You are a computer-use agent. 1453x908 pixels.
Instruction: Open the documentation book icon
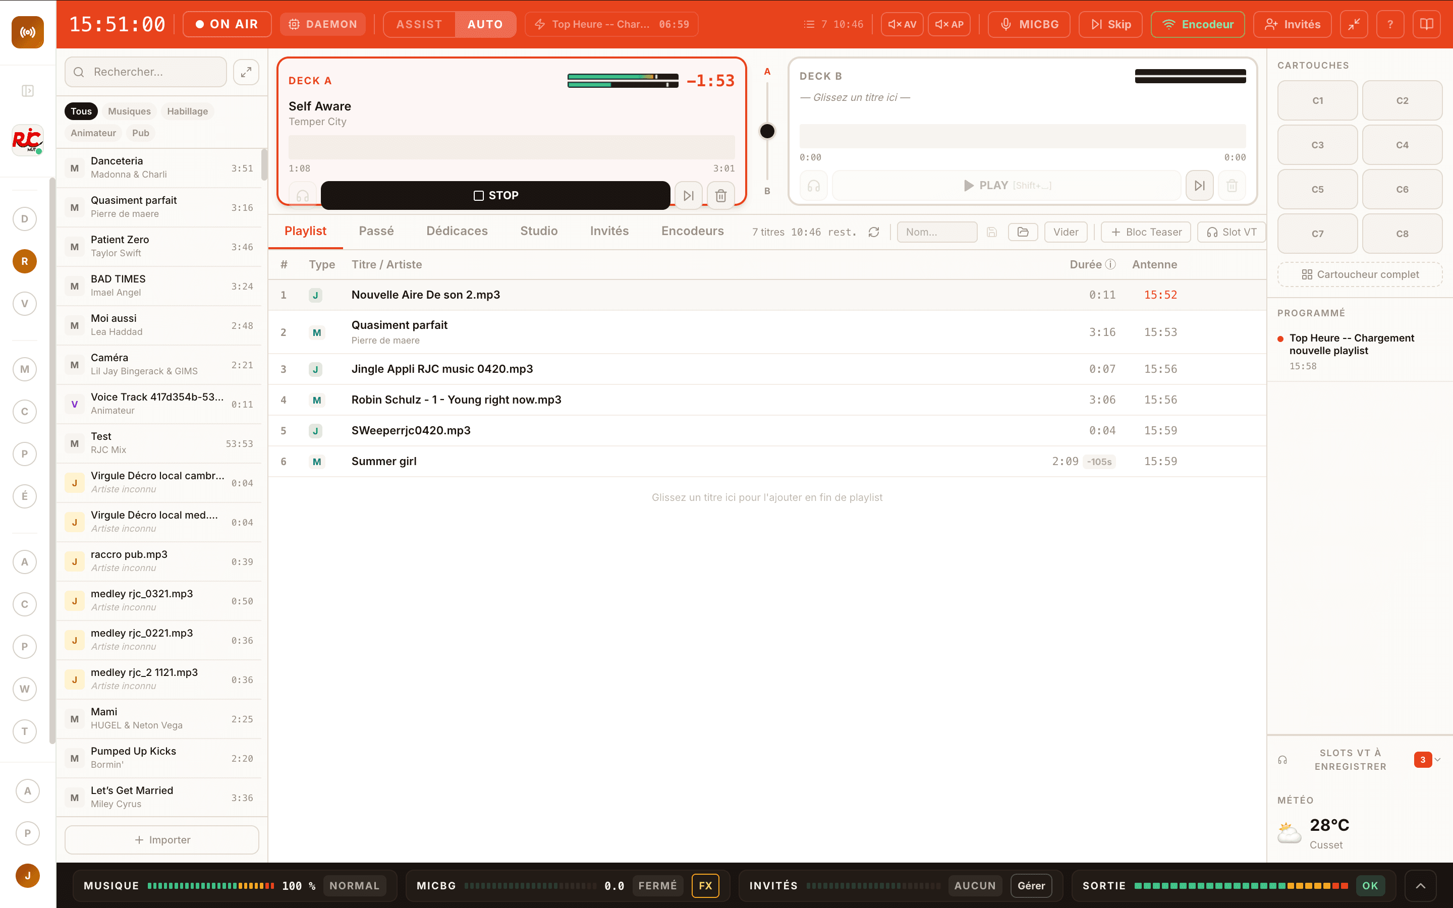tap(1427, 24)
